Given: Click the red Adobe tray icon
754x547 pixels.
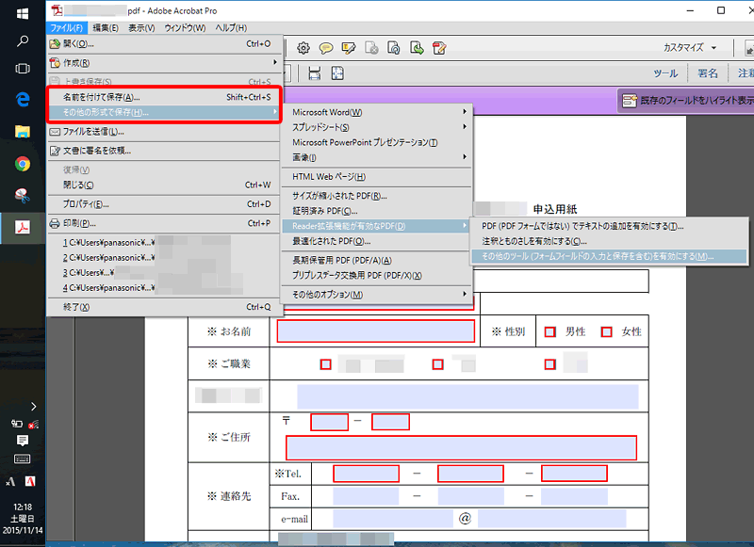Looking at the screenshot, I should [30, 481].
